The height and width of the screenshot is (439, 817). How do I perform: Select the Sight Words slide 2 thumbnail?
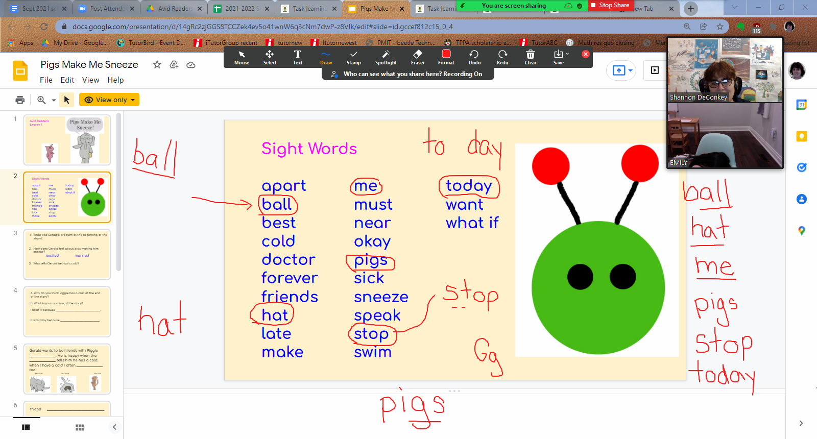(67, 197)
